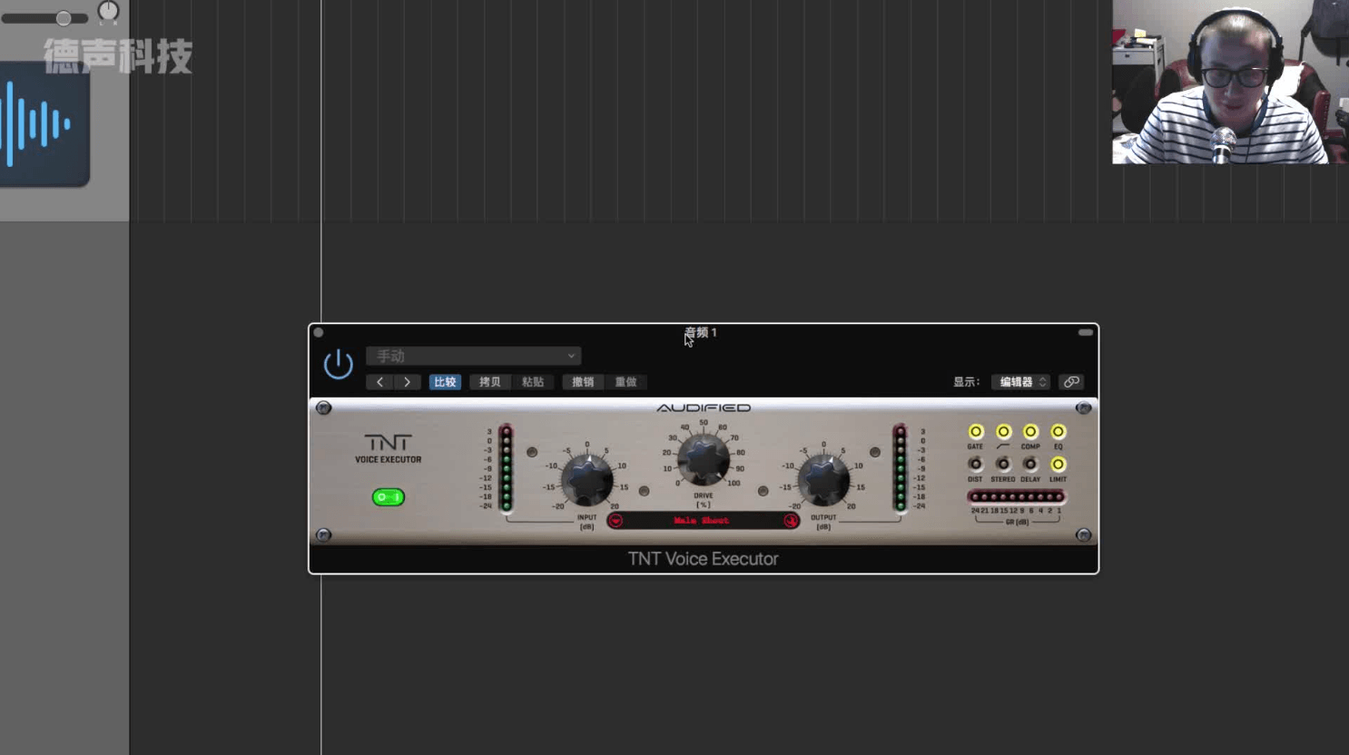Viewport: 1349px width, 755px height.
Task: Click the OUTPUT gain knob
Action: (823, 478)
